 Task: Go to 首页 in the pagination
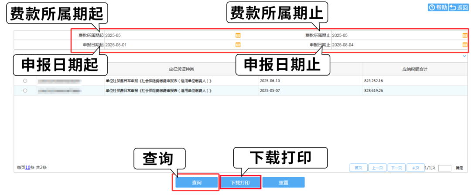pos(358,168)
